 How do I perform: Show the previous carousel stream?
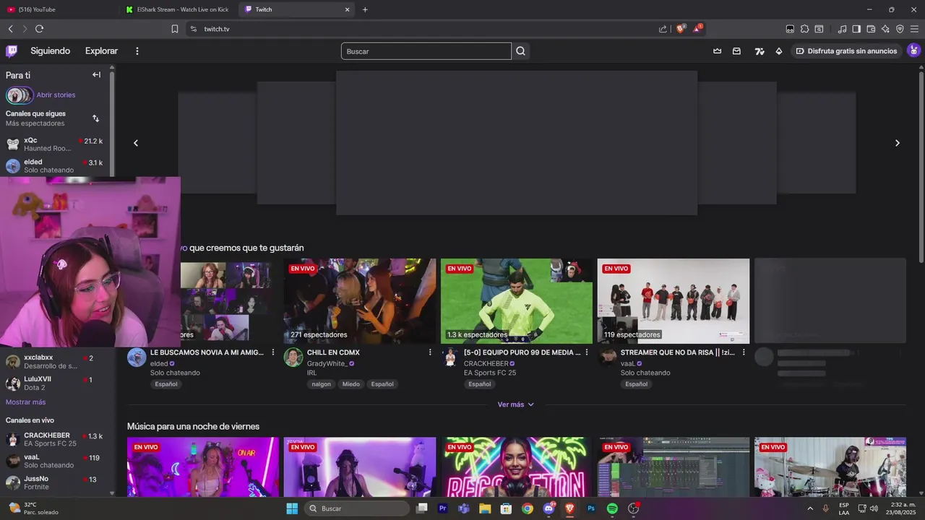coord(136,143)
